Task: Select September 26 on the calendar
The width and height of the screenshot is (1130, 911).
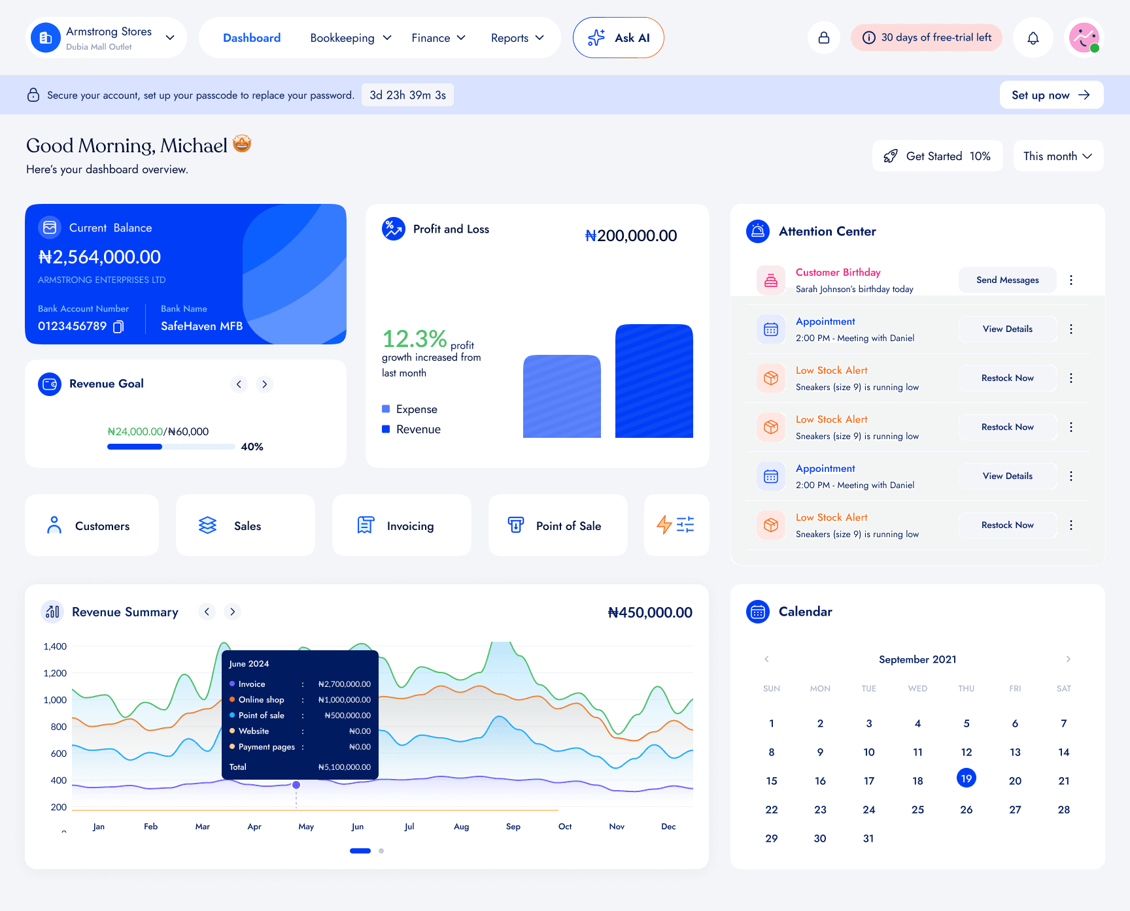Action: point(967,810)
